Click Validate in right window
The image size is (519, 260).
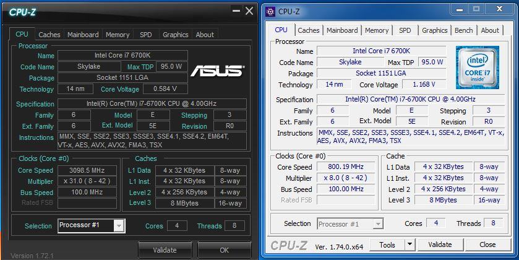[440, 245]
